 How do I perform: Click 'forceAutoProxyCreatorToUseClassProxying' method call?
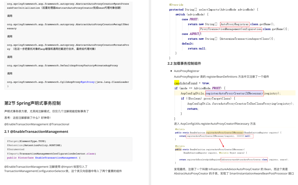pyautogui.click(x=244, y=104)
